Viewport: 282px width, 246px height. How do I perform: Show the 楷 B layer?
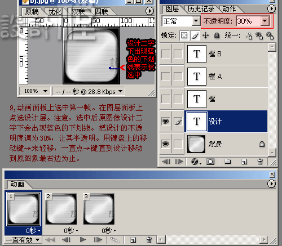click(x=165, y=54)
